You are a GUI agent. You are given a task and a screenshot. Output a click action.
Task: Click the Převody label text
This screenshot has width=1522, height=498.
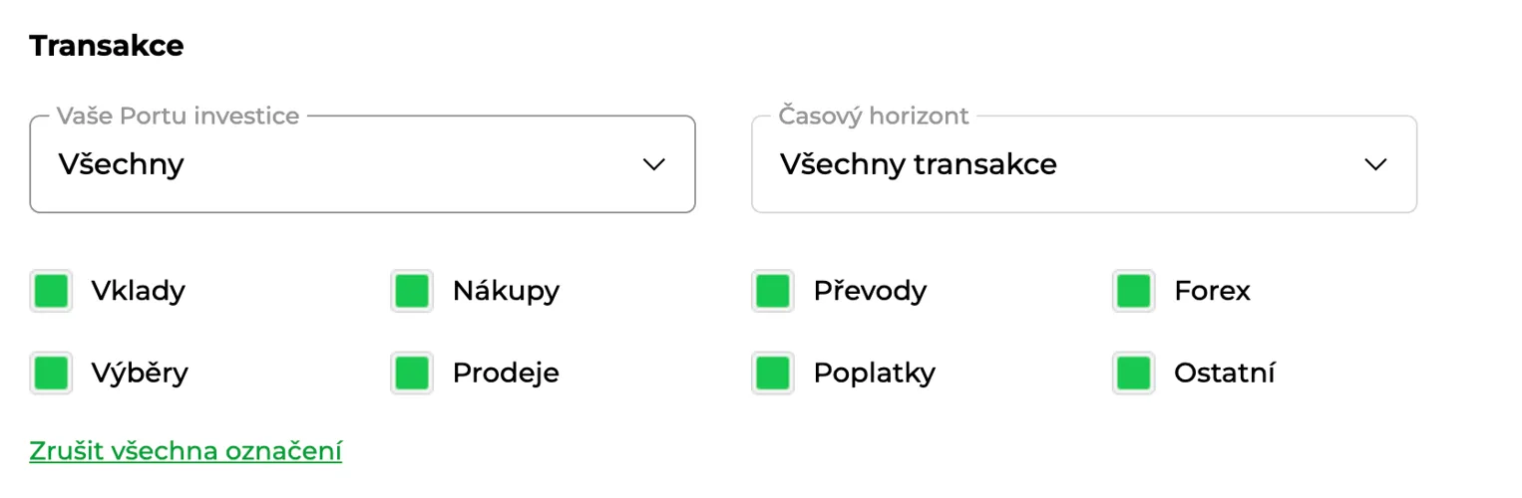[x=870, y=291]
